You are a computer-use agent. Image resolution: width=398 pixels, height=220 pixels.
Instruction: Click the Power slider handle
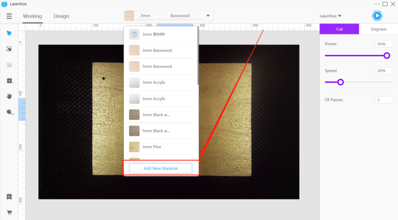pyautogui.click(x=387, y=56)
